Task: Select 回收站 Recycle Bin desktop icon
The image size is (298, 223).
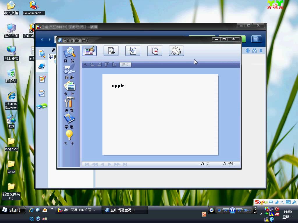Action: click(11, 76)
